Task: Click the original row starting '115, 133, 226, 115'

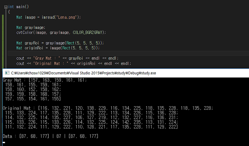Action: tap(92, 122)
